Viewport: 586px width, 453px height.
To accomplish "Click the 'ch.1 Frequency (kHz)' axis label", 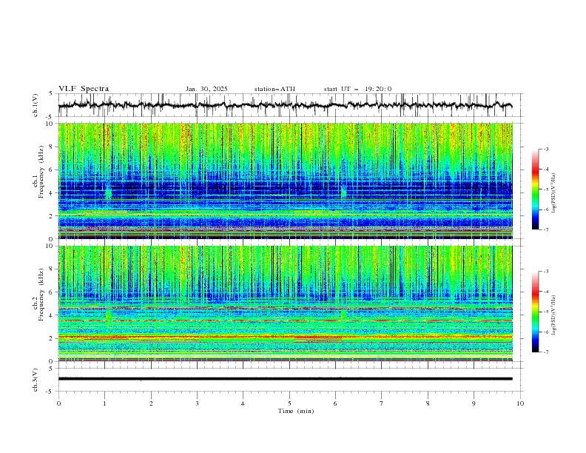I will pos(38,181).
